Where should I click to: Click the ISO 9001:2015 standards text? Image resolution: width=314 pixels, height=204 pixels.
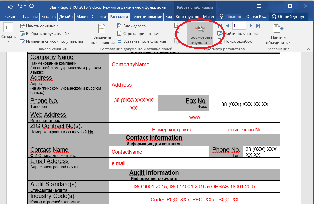pos(195,187)
